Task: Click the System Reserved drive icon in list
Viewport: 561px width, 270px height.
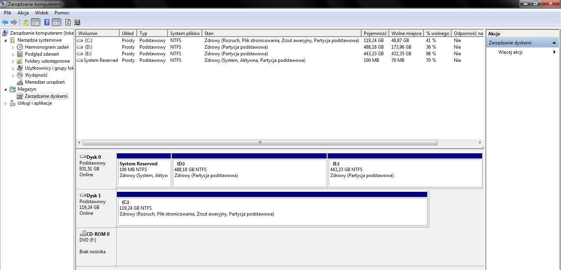Action: (x=80, y=60)
